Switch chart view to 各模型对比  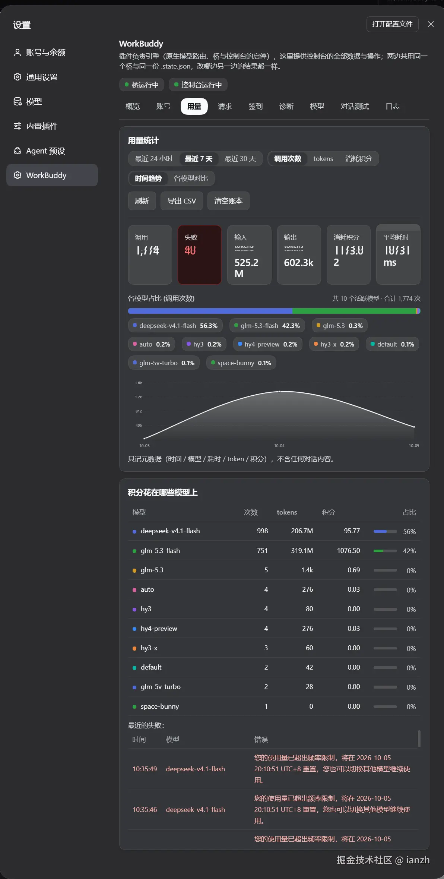pos(191,178)
